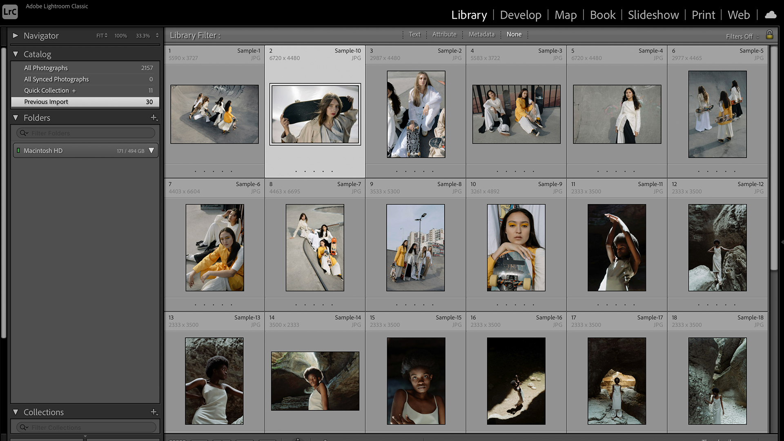Click the LrC Lightroom Classic logo
Image resolution: width=784 pixels, height=441 pixels.
10,11
